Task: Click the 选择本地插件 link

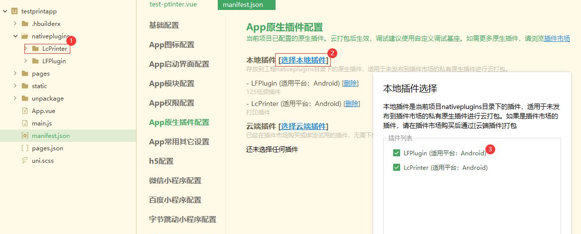Action: (304, 60)
